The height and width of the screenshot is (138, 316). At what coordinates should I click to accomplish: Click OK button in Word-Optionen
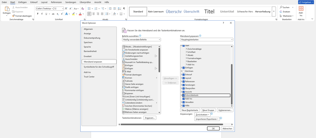pos(213,129)
